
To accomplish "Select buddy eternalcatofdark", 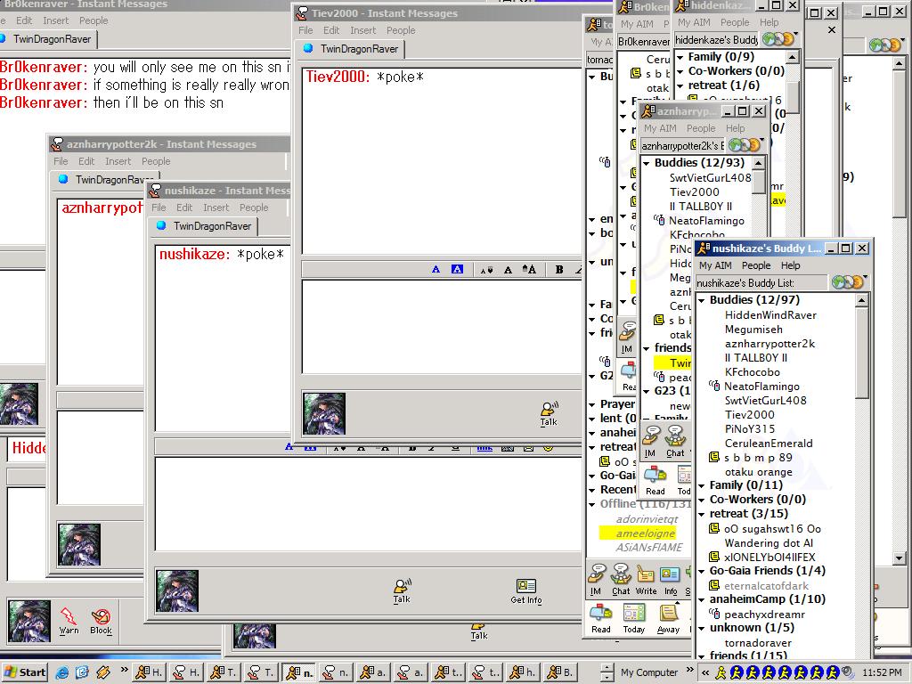I will pos(766,586).
